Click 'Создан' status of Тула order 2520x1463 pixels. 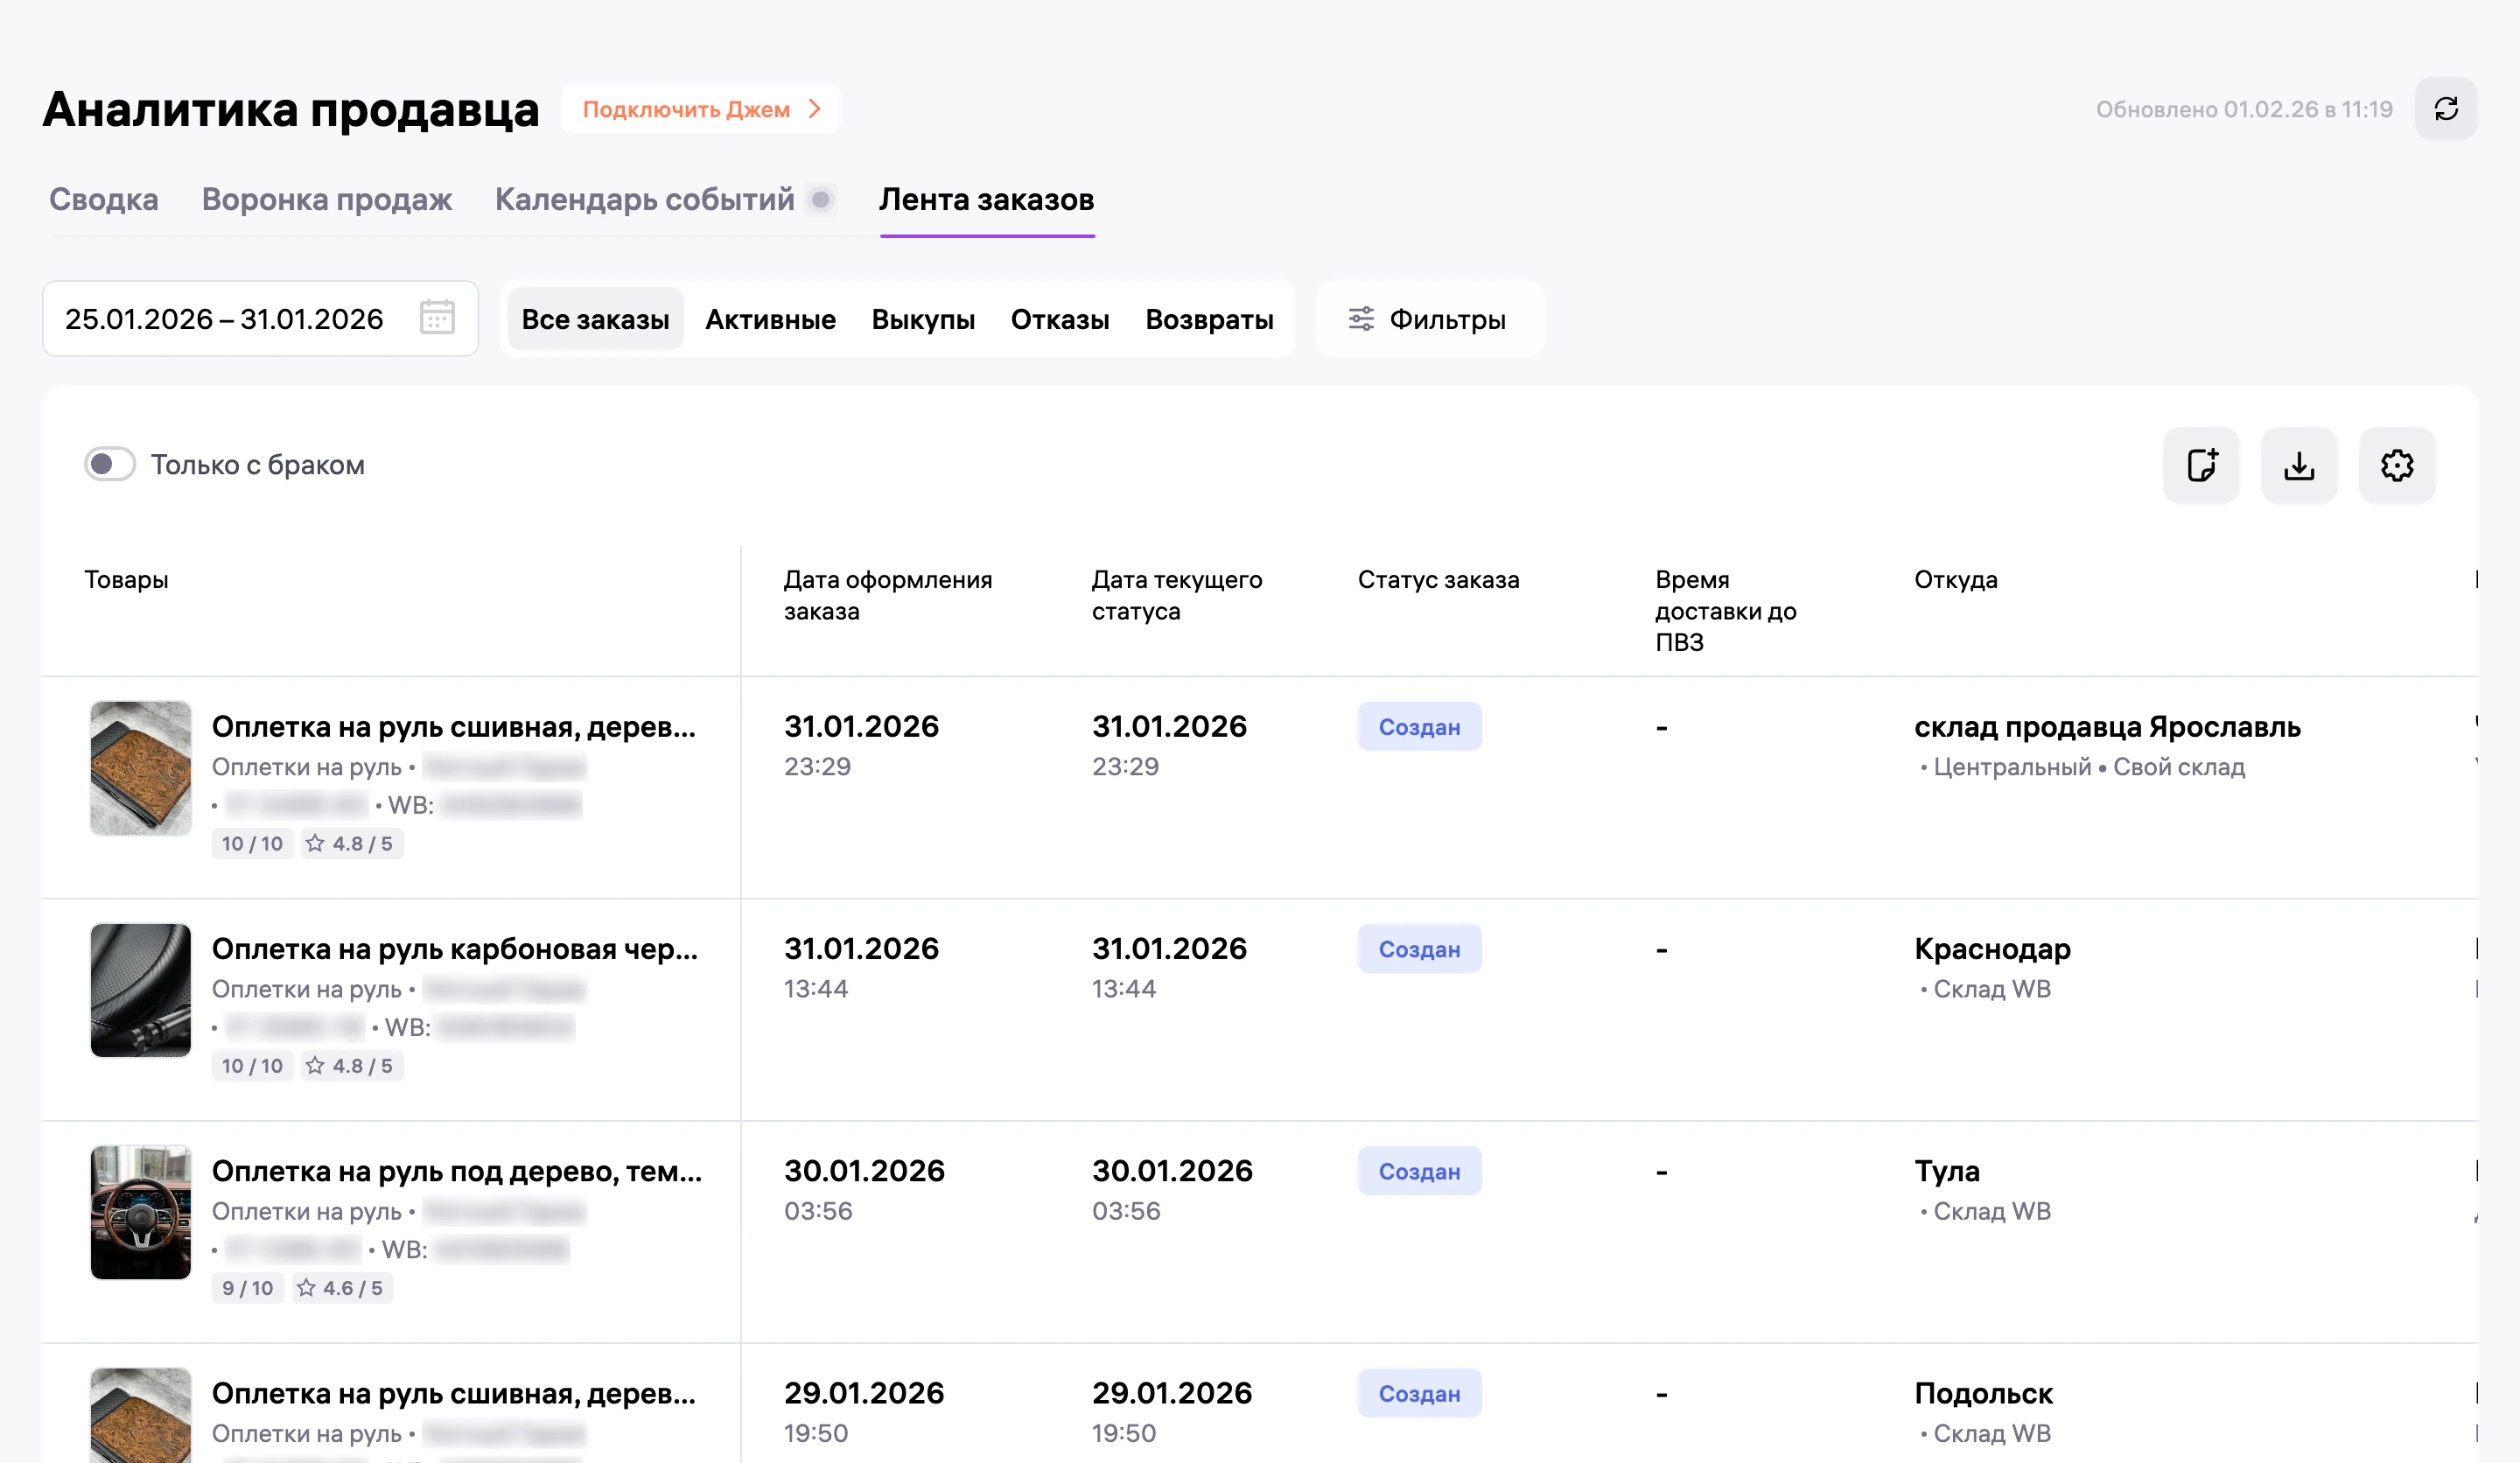(x=1419, y=1171)
